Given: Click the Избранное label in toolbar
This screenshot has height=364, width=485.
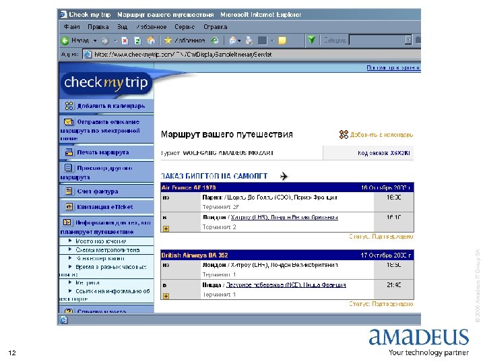Looking at the screenshot, I should (x=189, y=40).
